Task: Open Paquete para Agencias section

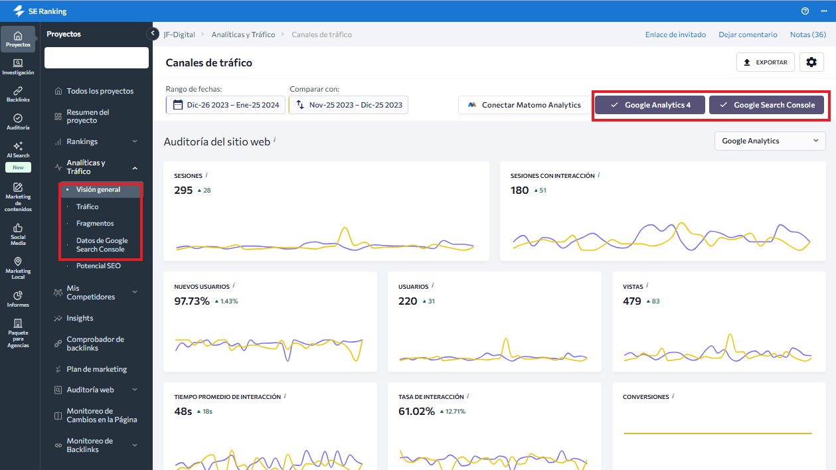Action: [18, 333]
